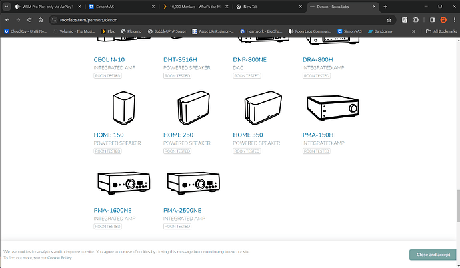Image resolution: width=460 pixels, height=268 pixels.
Task: Open HOME 250 product link
Action: coord(179,135)
